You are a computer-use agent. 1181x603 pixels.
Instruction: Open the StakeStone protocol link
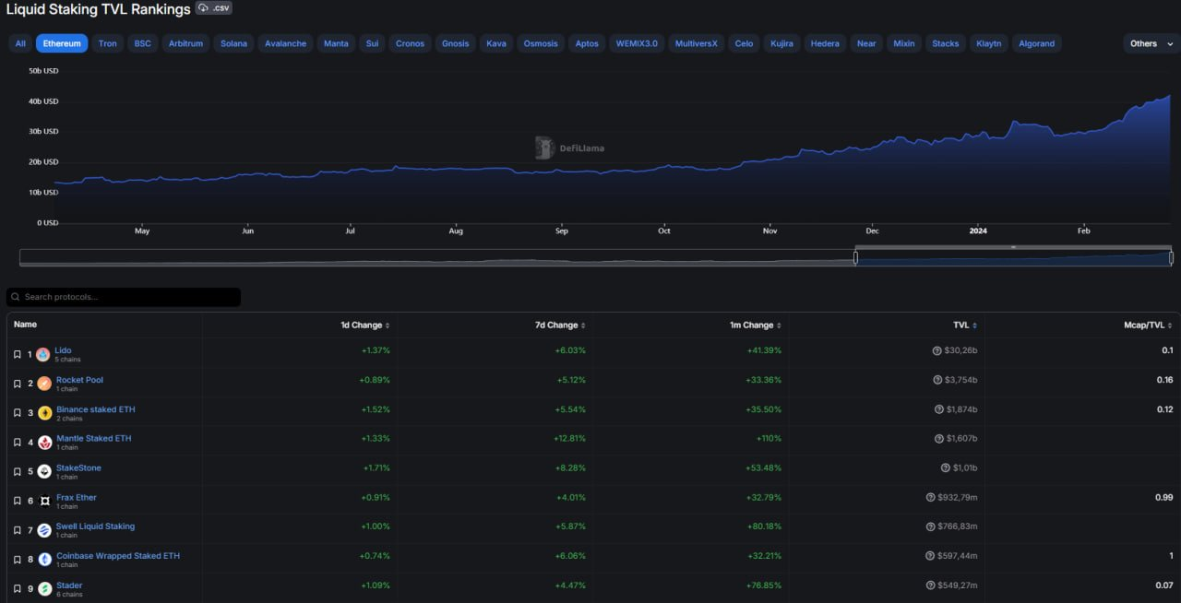(x=78, y=468)
